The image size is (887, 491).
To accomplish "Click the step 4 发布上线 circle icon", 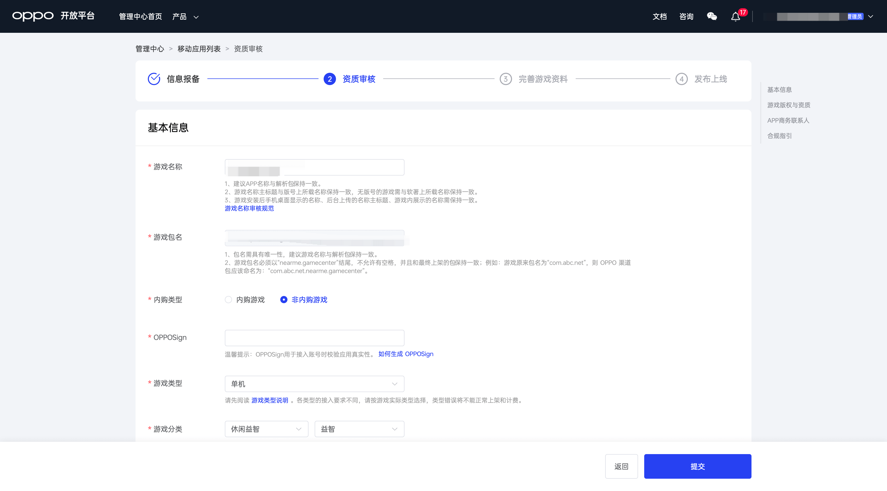I will coord(681,79).
